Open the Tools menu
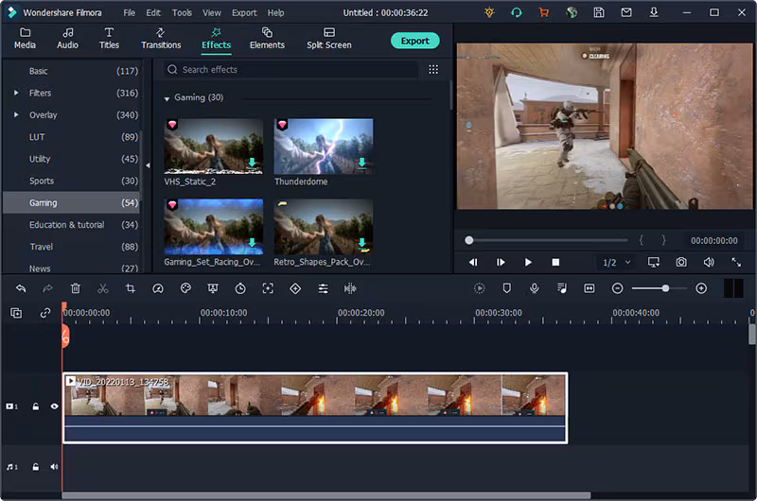Screen dimensions: 757x501 [x=182, y=13]
